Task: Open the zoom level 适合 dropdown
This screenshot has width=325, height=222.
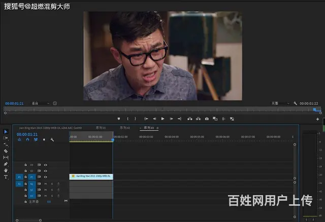Action: click(41, 103)
